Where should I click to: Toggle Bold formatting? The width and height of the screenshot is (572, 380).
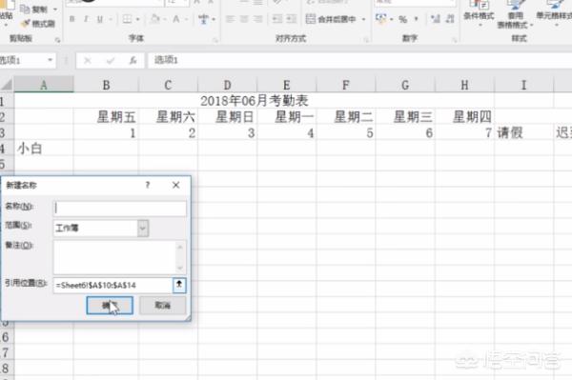point(72,19)
